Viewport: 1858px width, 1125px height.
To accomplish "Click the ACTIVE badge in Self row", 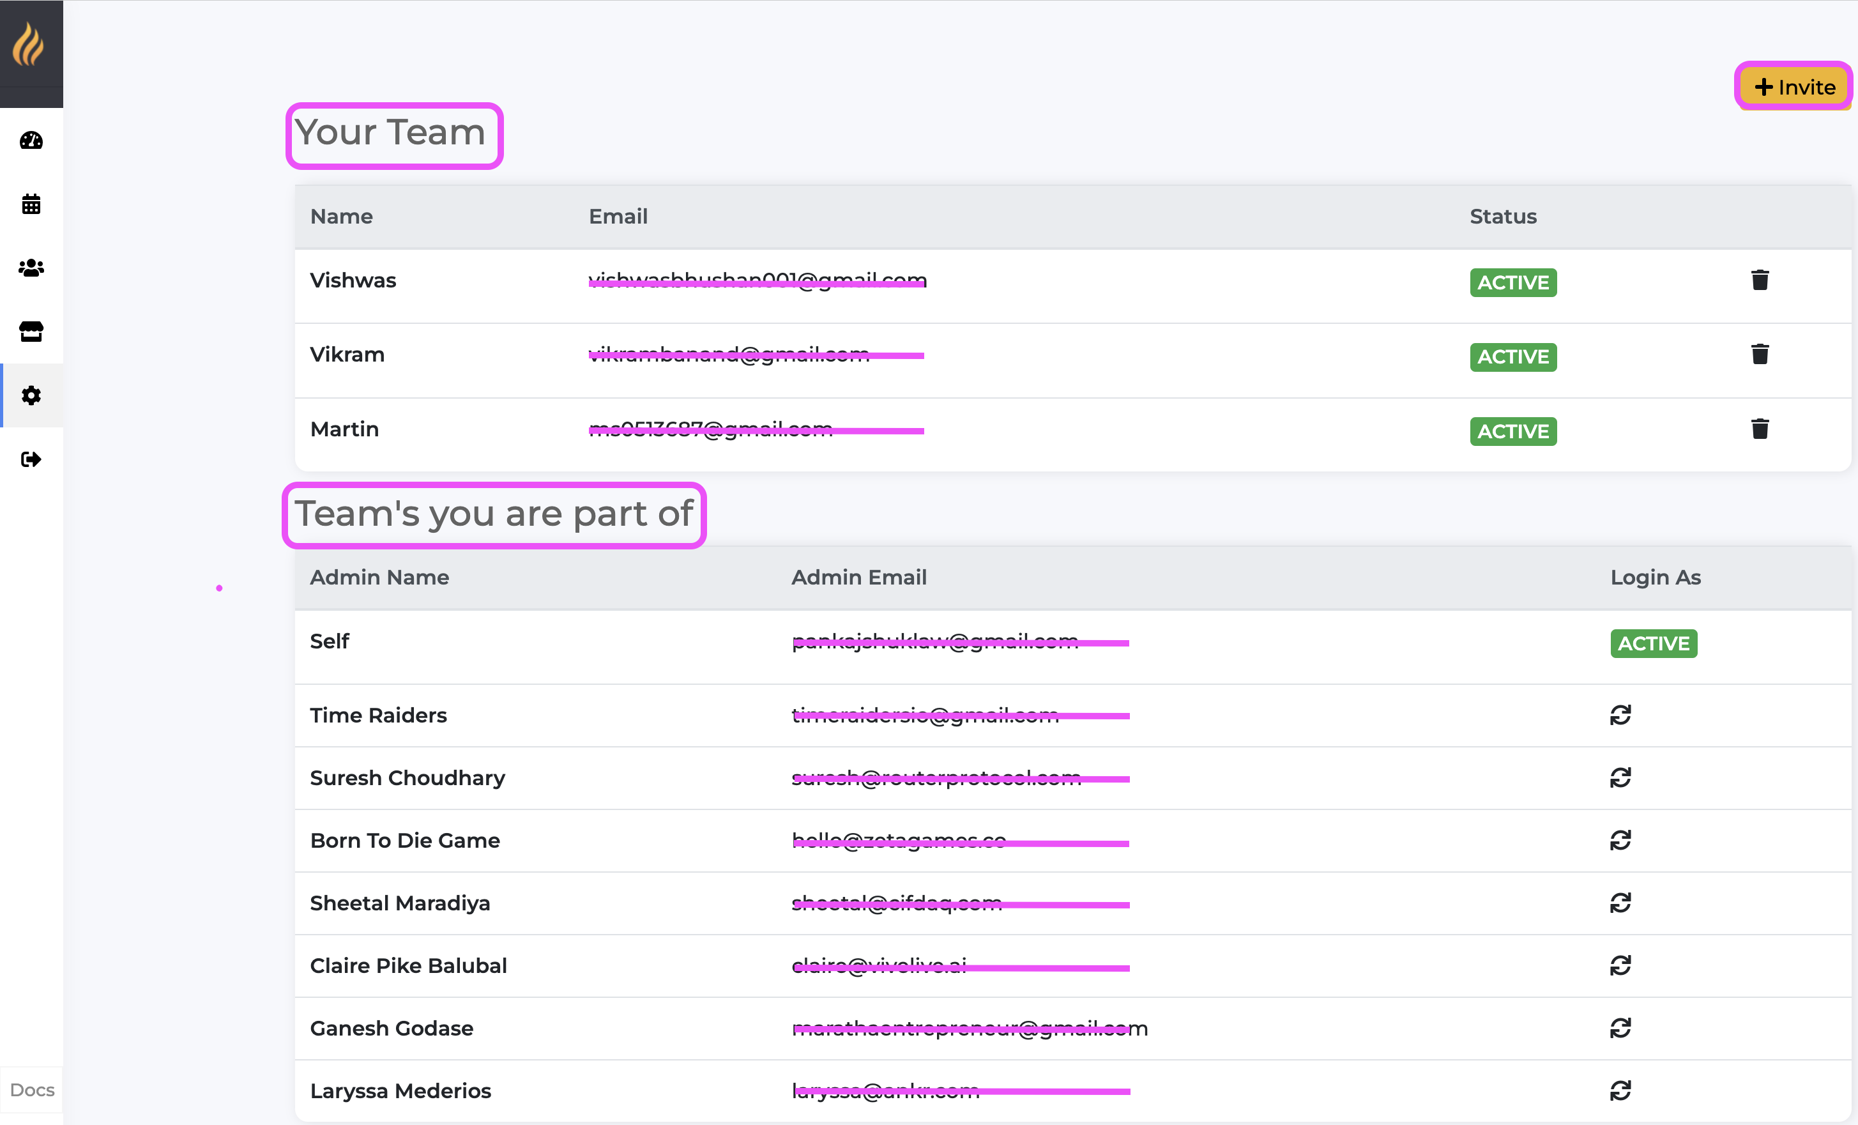I will click(1653, 644).
